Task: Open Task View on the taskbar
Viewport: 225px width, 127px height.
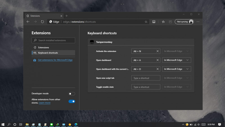Action: click(21, 124)
